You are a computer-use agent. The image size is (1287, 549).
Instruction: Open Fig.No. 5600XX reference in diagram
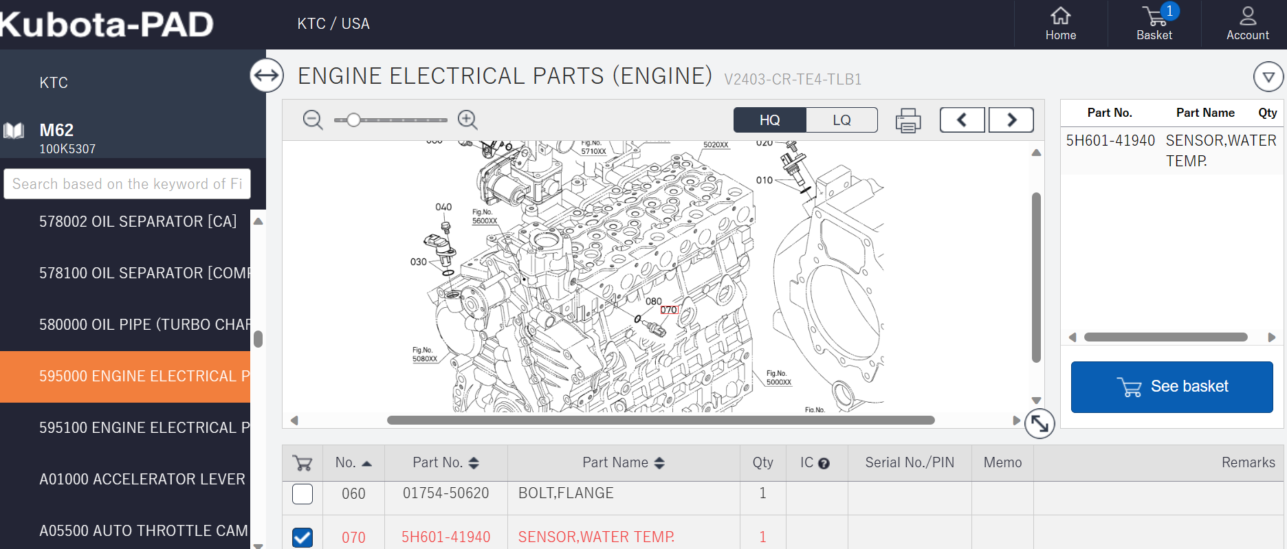(485, 216)
